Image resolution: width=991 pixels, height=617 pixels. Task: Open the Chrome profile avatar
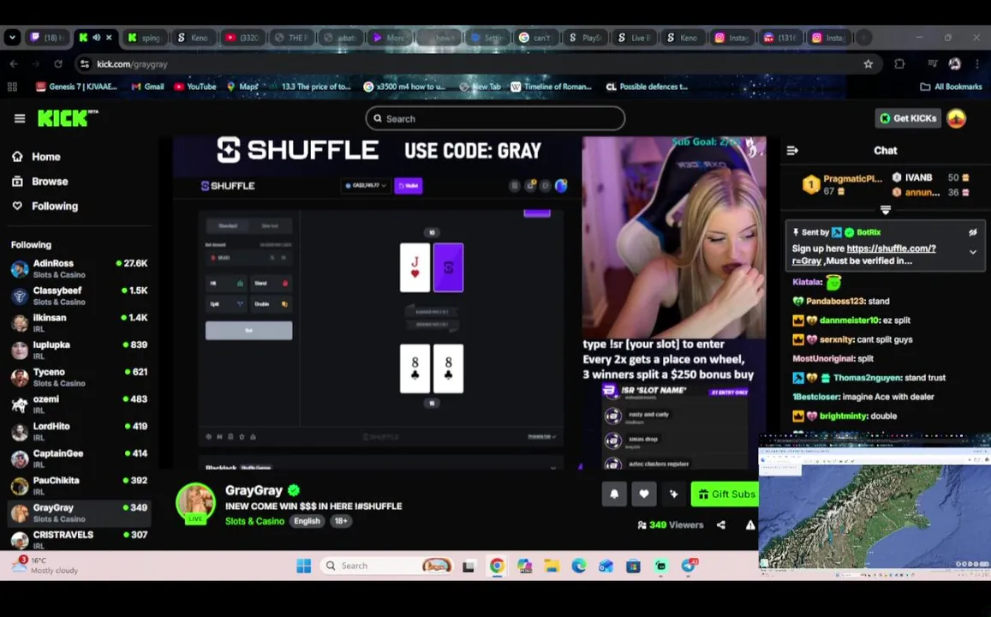[x=954, y=64]
